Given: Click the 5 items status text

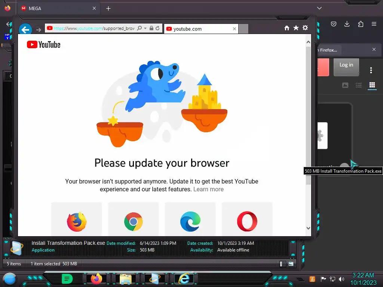Looking at the screenshot, I should pyautogui.click(x=14, y=264).
